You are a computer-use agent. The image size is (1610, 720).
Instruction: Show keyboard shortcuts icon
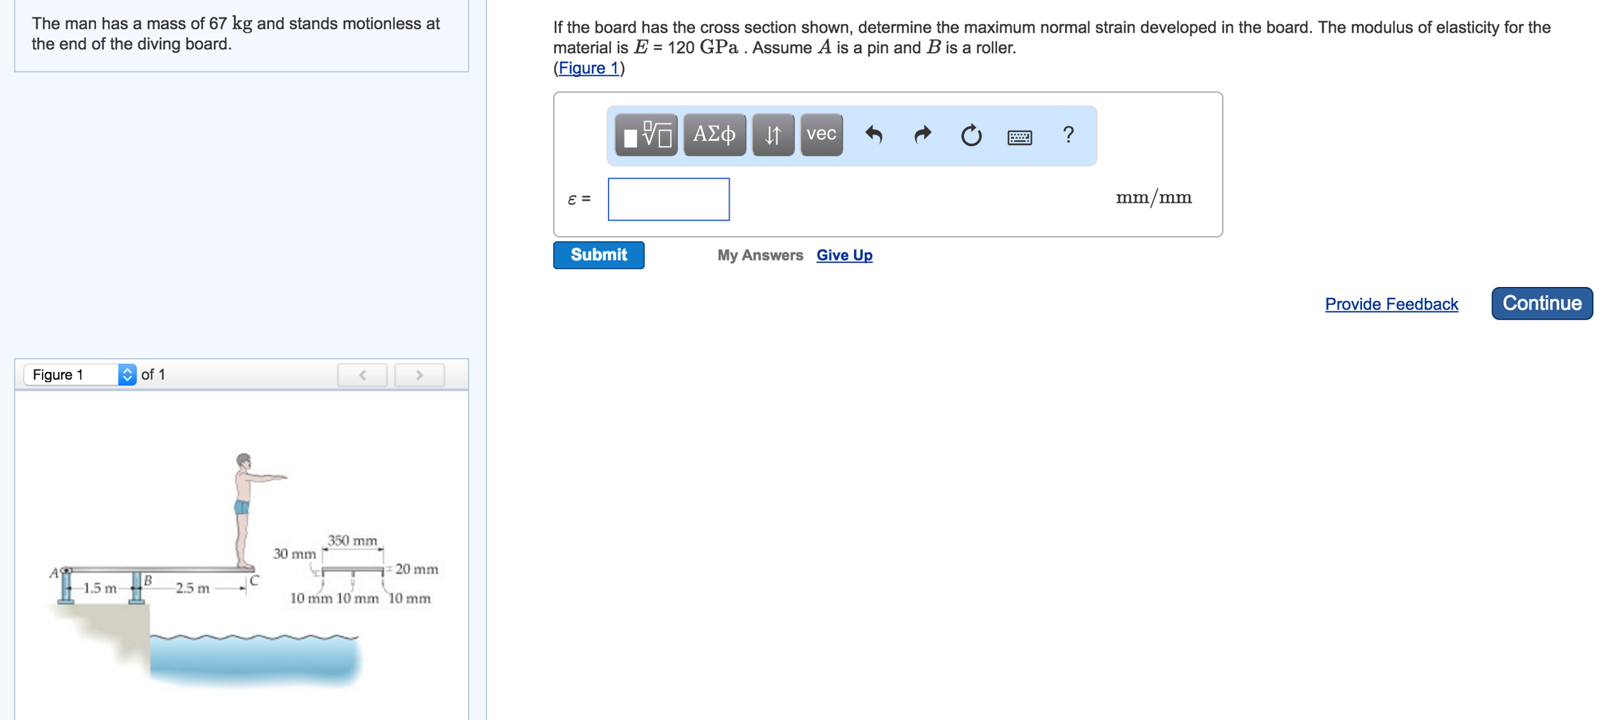(x=1019, y=137)
